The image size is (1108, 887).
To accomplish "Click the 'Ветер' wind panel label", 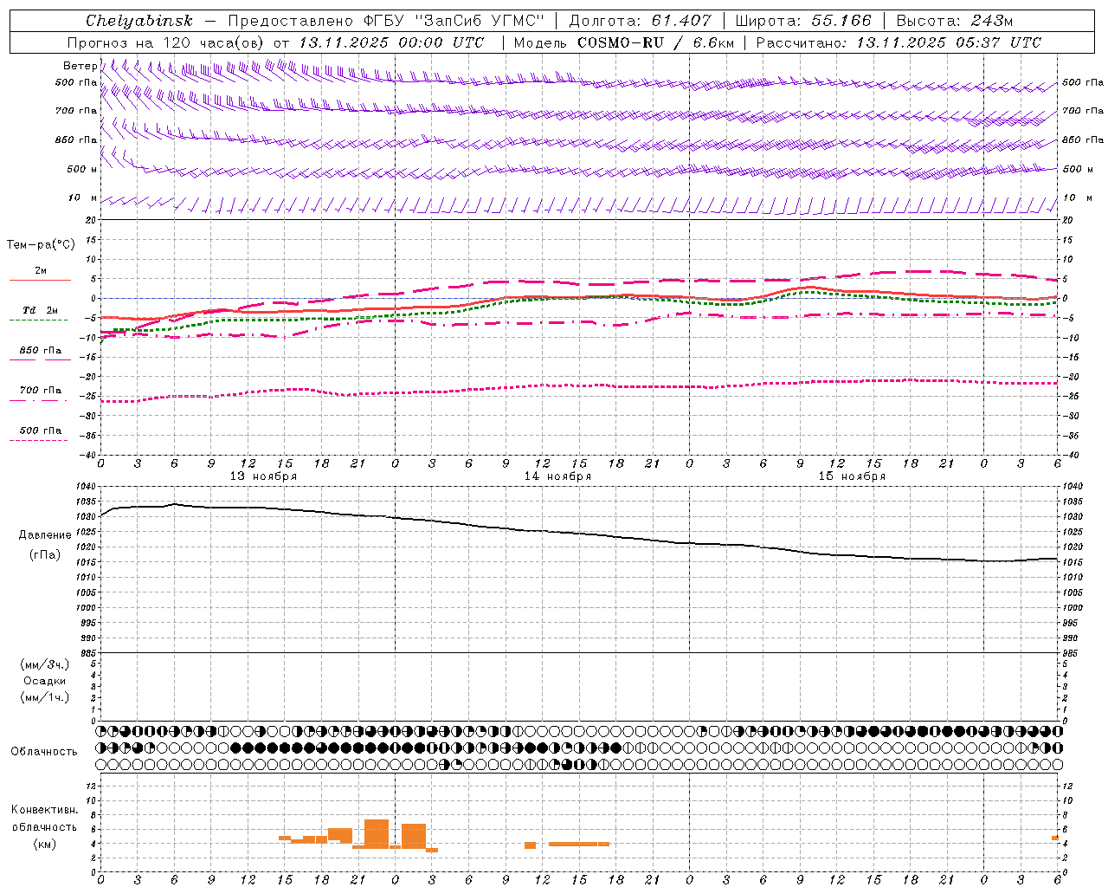I will click(80, 66).
